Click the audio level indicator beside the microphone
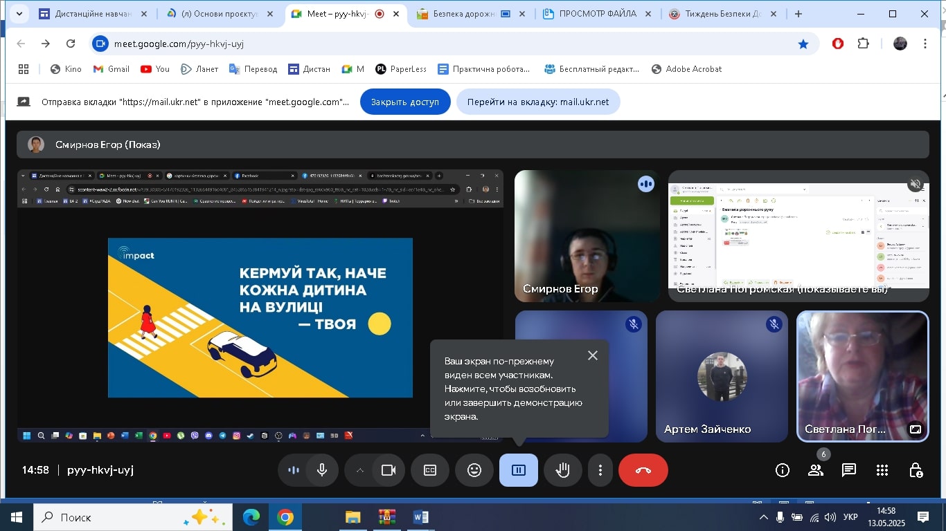This screenshot has height=531, width=946. coord(293,470)
